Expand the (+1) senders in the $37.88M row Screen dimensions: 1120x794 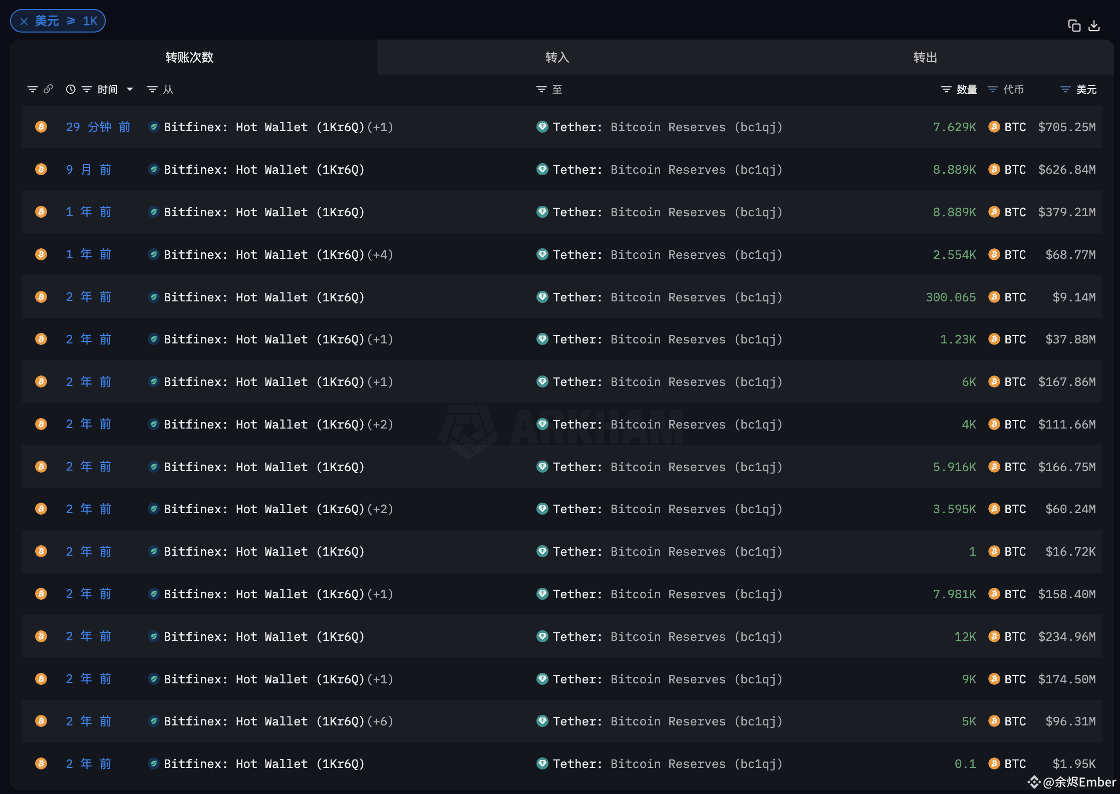click(380, 339)
